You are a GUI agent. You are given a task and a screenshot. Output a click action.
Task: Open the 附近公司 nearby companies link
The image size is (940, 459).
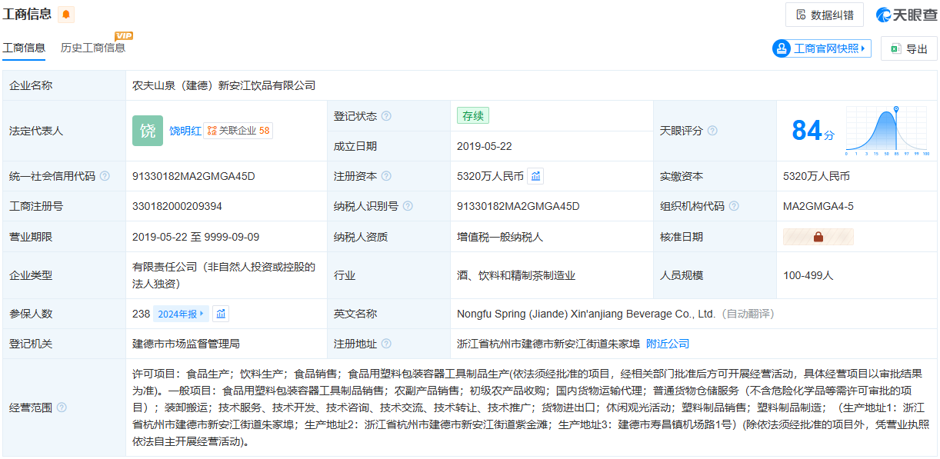pos(667,344)
